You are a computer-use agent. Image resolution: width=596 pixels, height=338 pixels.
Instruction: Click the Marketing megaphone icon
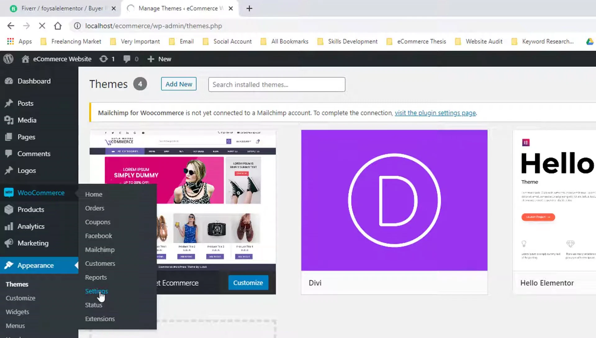tap(9, 243)
